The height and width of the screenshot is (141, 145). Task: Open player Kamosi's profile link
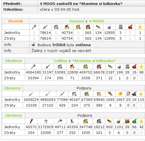[x=77, y=21]
